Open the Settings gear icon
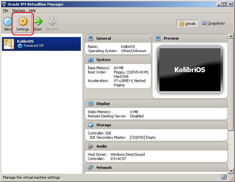 click(23, 22)
